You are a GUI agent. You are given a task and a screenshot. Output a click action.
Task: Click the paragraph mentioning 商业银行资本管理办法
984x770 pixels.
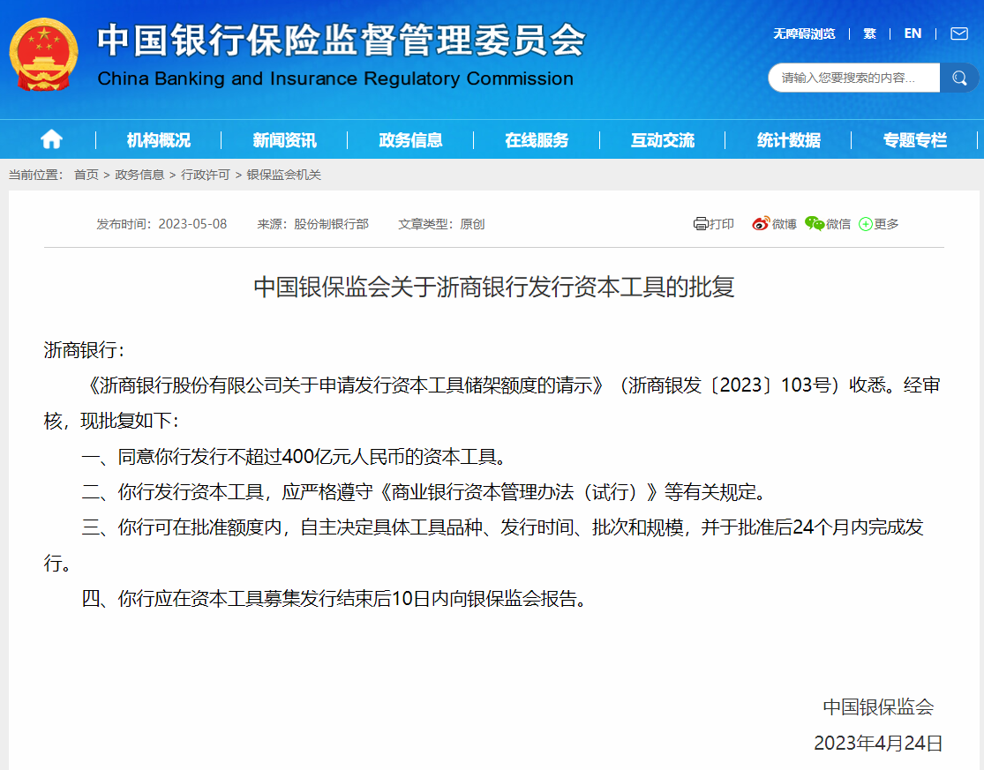coord(424,492)
